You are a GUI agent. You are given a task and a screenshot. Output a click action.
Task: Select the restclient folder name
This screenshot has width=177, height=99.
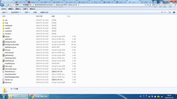coord(8,31)
